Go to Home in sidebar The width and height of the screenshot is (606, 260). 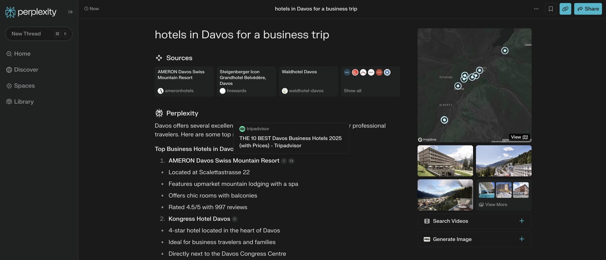tap(18, 54)
